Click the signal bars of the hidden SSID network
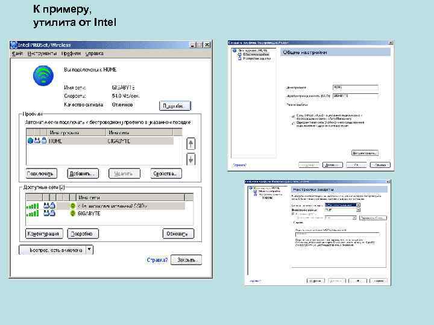This screenshot has height=325, width=434. point(33,206)
